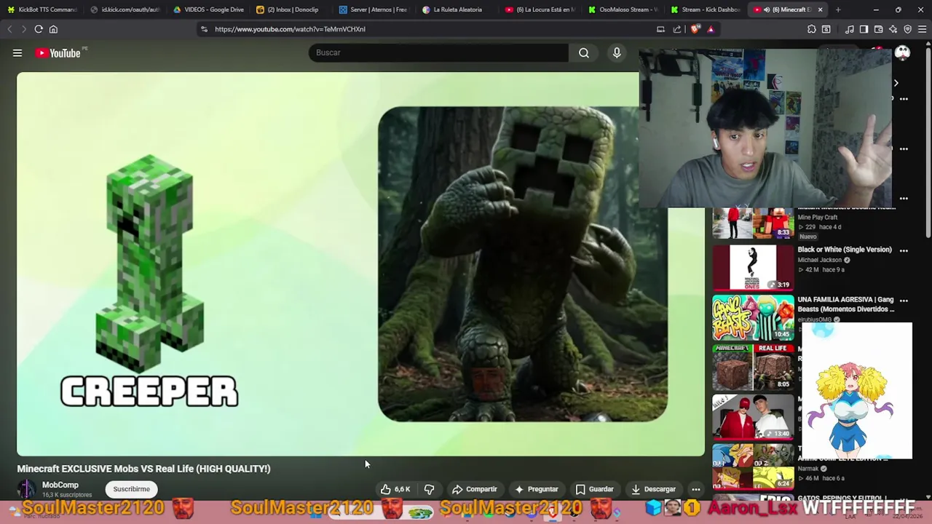Like the video with 6,6 K likes

coord(395,489)
